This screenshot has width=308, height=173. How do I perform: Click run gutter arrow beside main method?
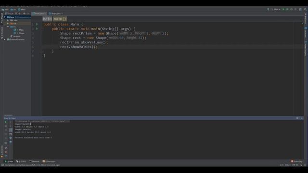[x=37, y=29]
